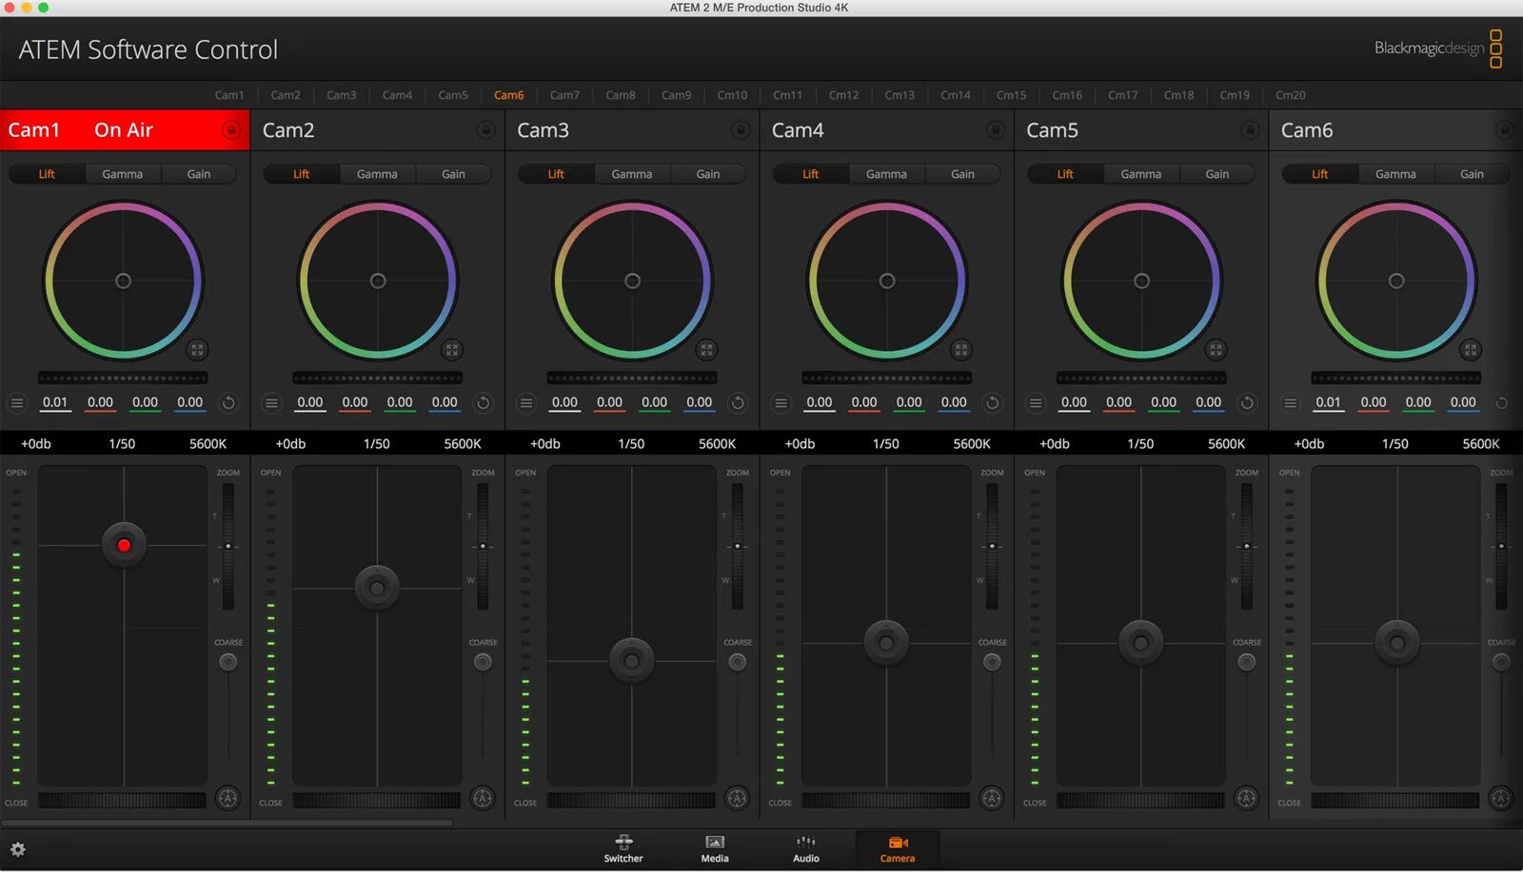Lock the Cam2 camera controls
Screen dimensions: 1523x872
pos(485,130)
